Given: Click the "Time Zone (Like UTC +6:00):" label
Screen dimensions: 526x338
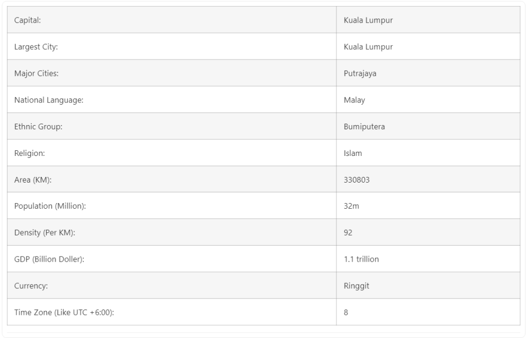Looking at the screenshot, I should [64, 312].
